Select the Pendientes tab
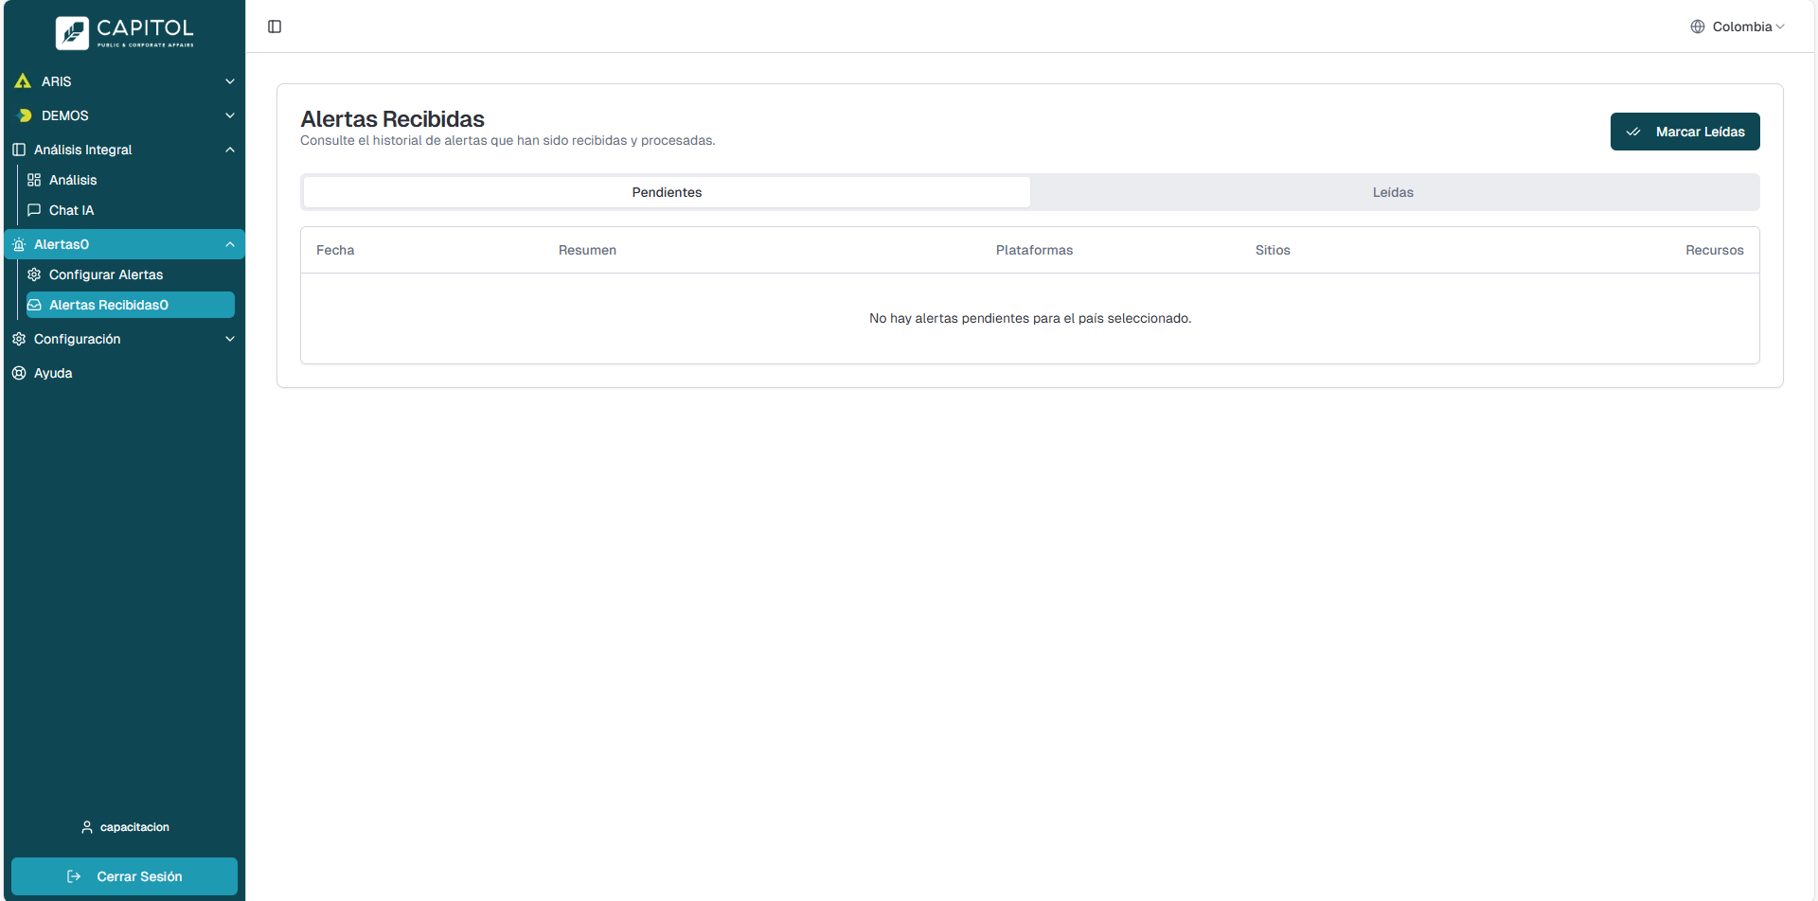Viewport: 1818px width, 901px height. point(667,192)
